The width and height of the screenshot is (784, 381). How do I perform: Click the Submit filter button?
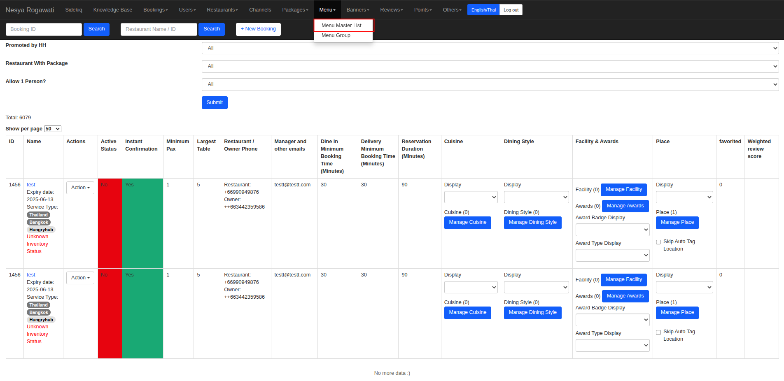(x=215, y=102)
